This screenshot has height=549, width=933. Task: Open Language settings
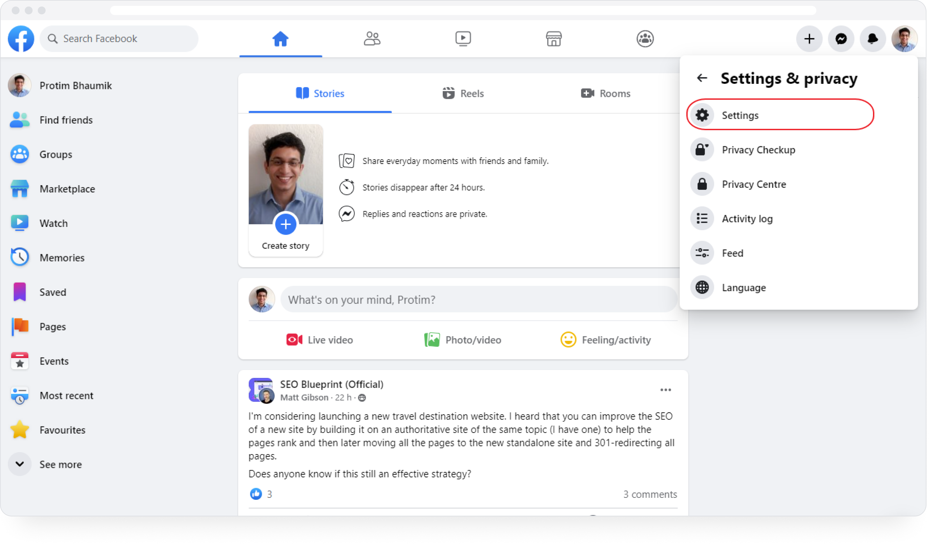point(744,288)
